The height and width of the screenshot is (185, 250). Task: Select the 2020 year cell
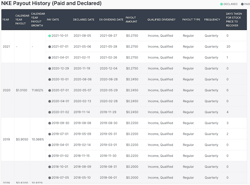[7, 90]
